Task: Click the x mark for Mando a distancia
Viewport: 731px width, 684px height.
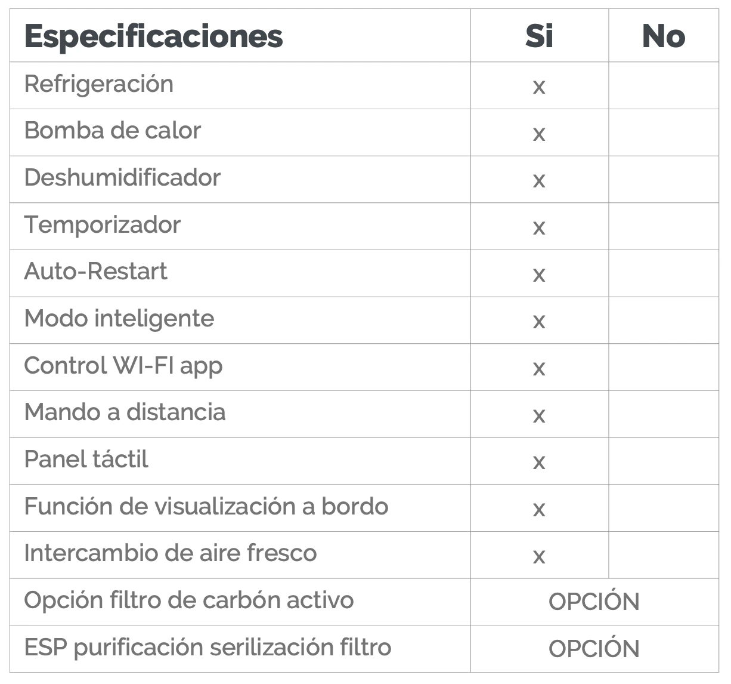Action: (x=539, y=415)
